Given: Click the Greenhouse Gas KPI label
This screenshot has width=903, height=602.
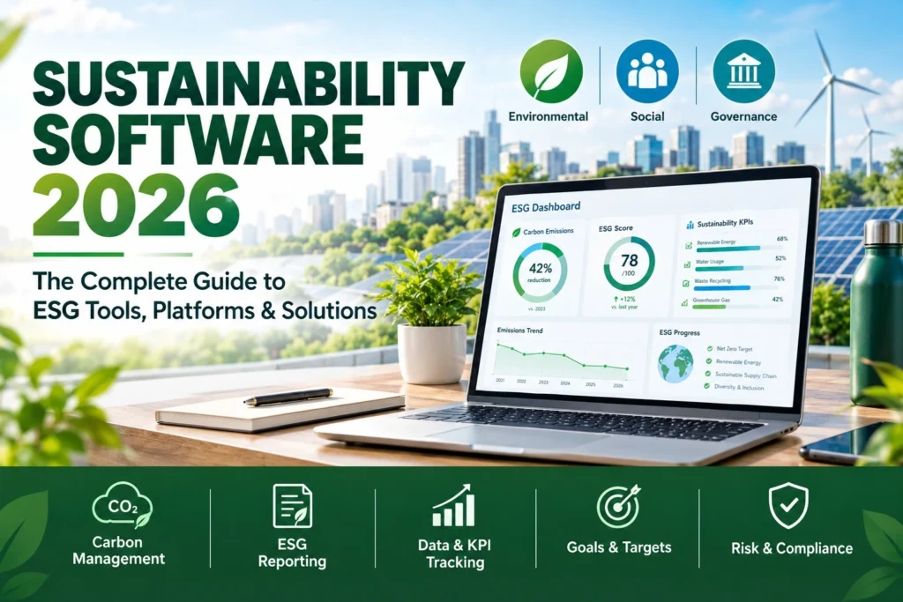Looking at the screenshot, I should point(712,300).
